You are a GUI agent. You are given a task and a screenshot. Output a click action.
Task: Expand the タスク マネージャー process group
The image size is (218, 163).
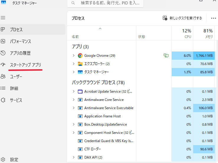[x=73, y=72]
